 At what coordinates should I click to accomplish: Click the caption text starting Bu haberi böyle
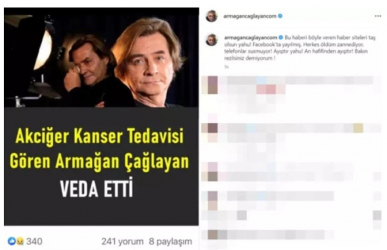[300, 48]
